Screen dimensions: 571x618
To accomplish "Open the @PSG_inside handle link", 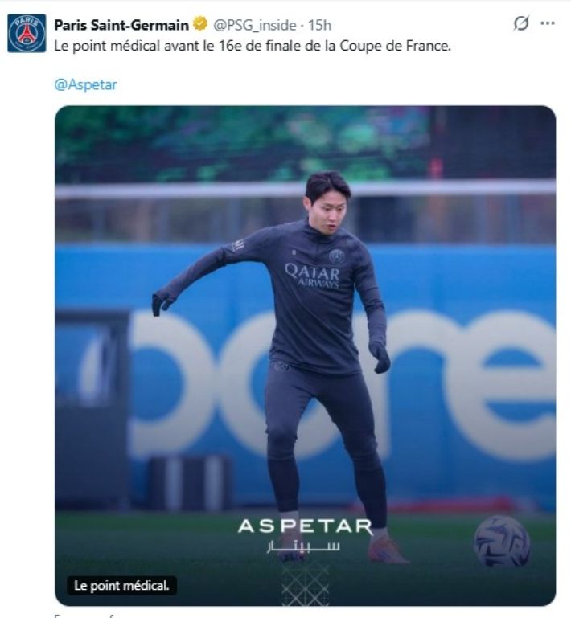I will [250, 25].
